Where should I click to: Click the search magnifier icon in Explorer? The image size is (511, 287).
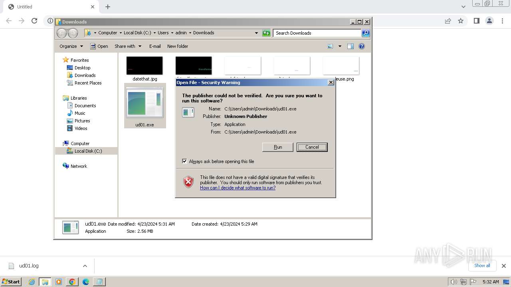click(366, 33)
